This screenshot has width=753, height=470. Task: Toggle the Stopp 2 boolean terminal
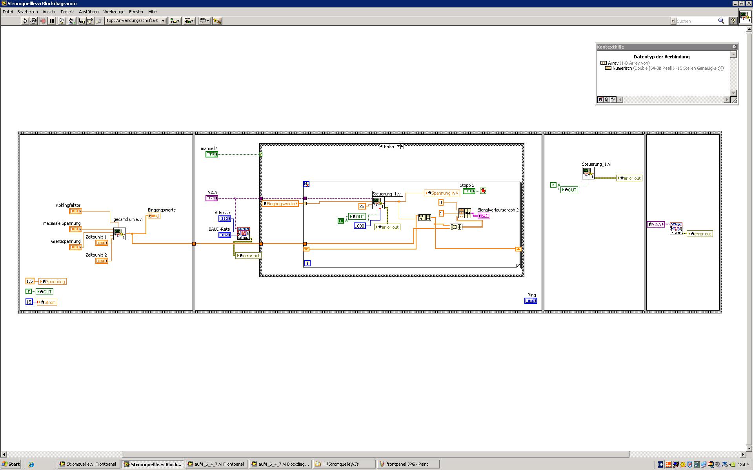point(469,191)
